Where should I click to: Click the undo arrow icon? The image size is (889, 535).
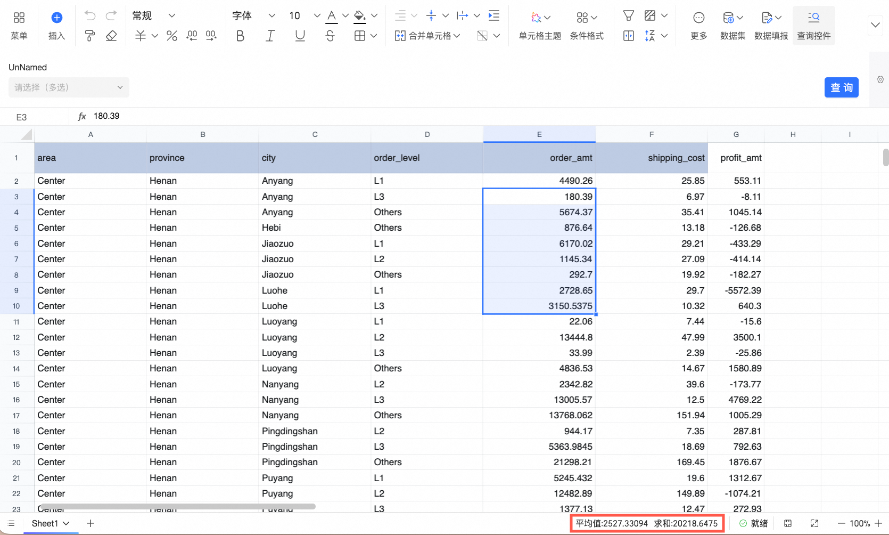(x=90, y=16)
